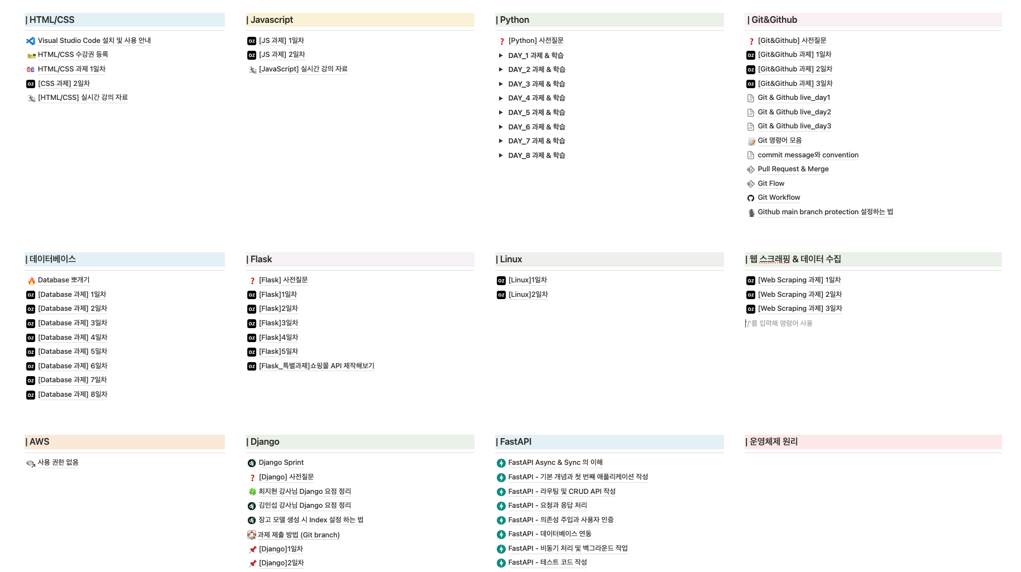Expand the DAY_2 과제 & 학습 toggle

pyautogui.click(x=501, y=70)
